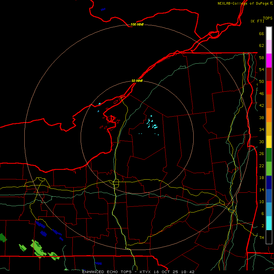
Task: Click the "6" legend value
Action: coord(263,213)
